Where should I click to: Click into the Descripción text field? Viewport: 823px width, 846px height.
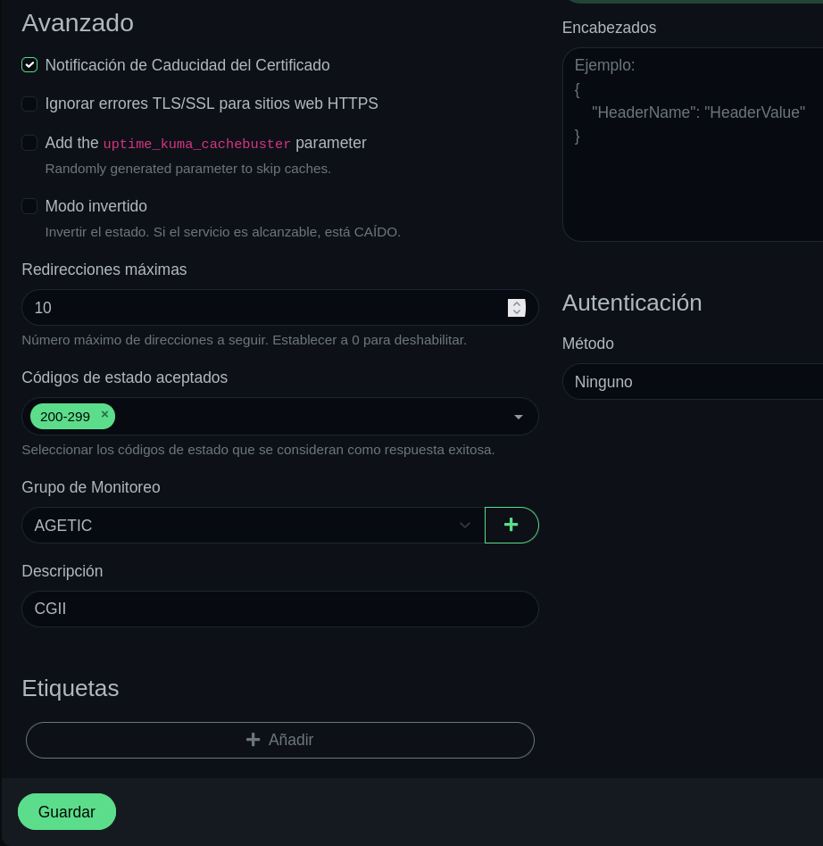(280, 609)
